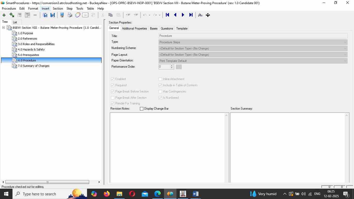Select 7.0 Summary of Changes section
Image resolution: width=354 pixels, height=199 pixels.
pyautogui.click(x=33, y=66)
